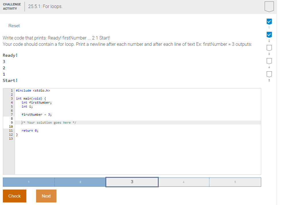Select progress step 5 segment
The image size is (283, 205).
pyautogui.click(x=235, y=182)
